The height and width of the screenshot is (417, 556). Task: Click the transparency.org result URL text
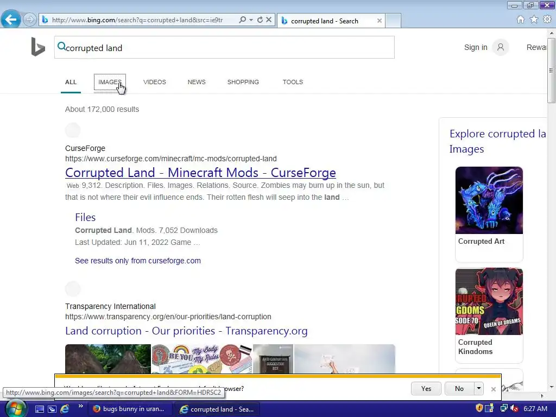(x=168, y=317)
